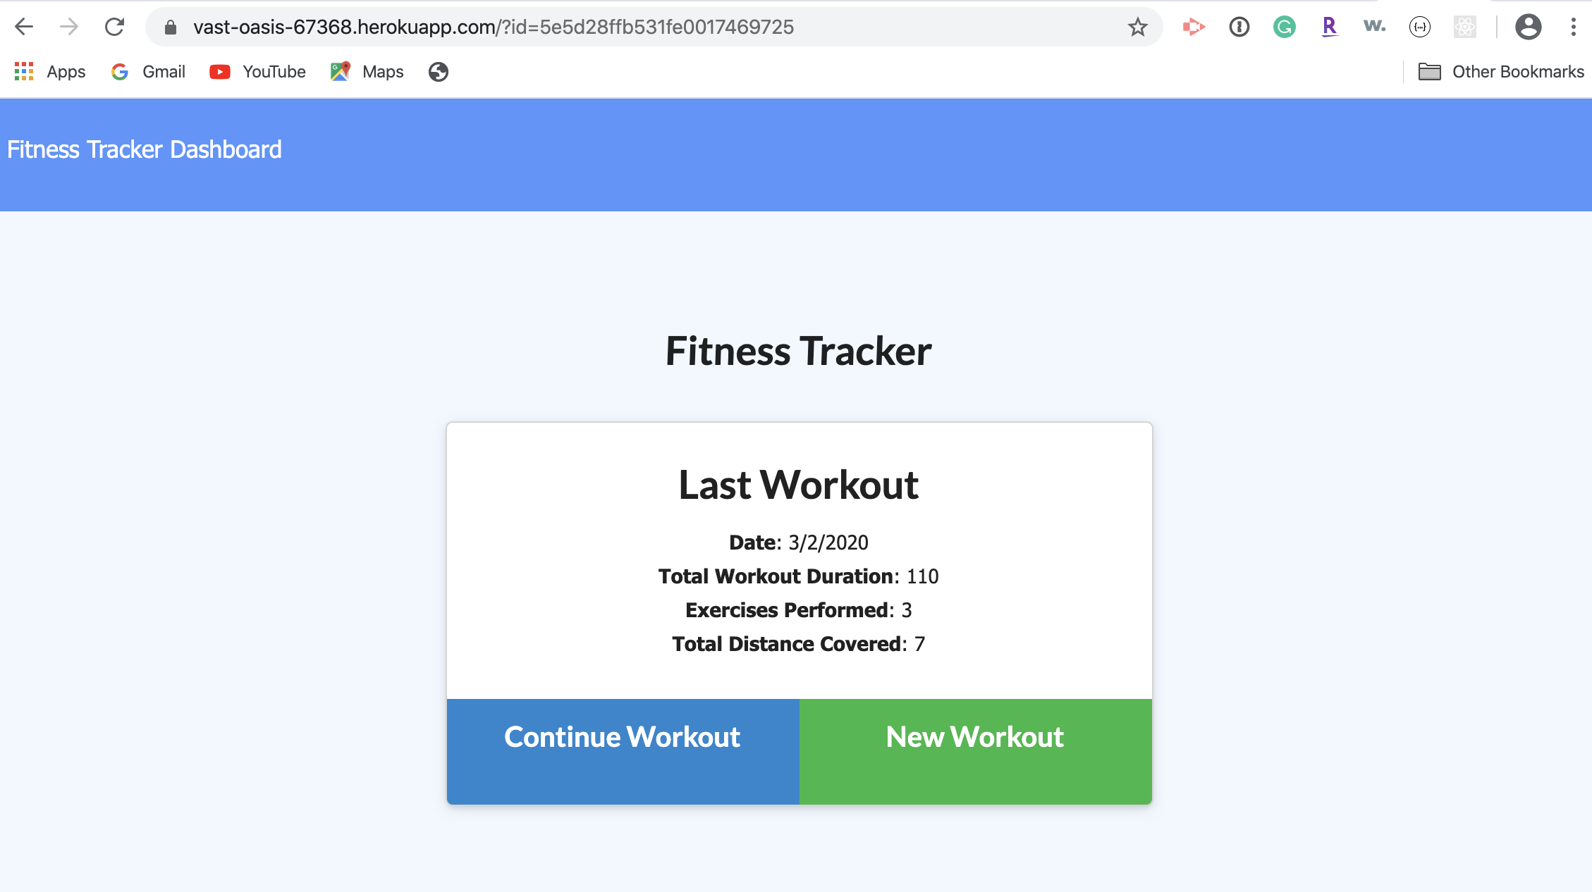Click the Fitness Tracker Dashboard header

pyautogui.click(x=143, y=150)
